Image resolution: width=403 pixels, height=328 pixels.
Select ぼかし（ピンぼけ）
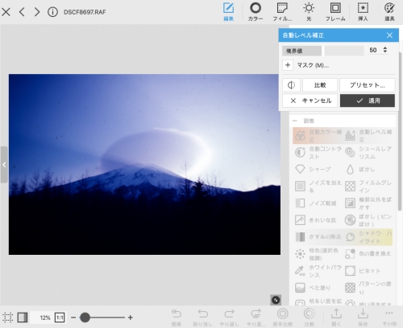368,220
